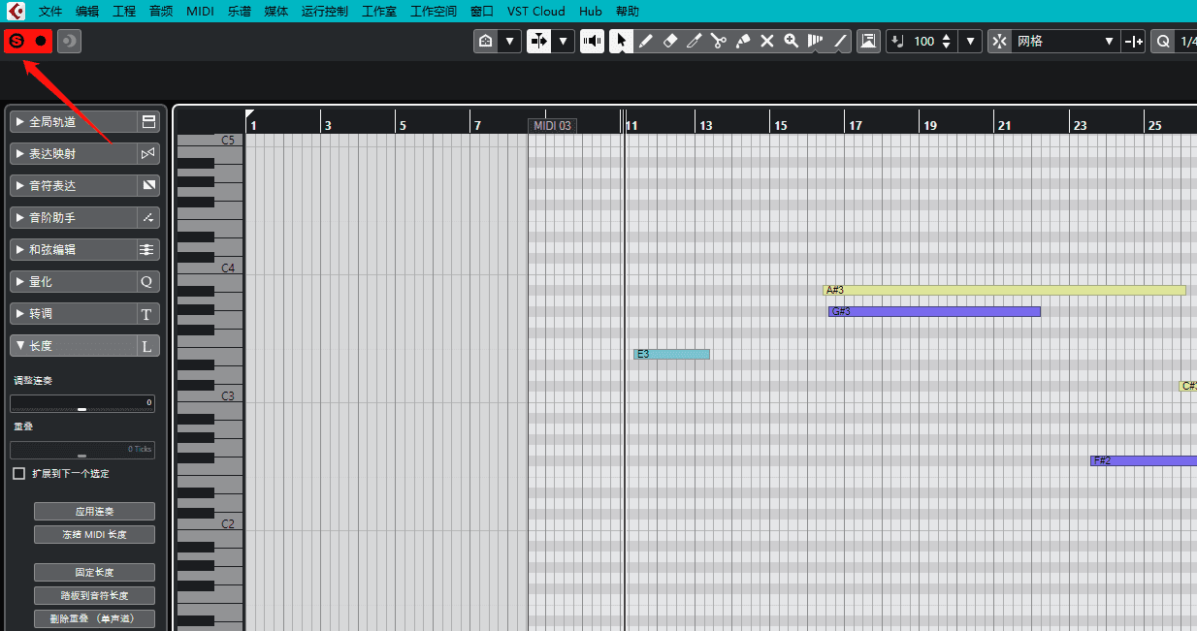Viewport: 1197px width, 631px height.
Task: Click the 冻结 MIDI 长度 button
Action: pos(94,534)
